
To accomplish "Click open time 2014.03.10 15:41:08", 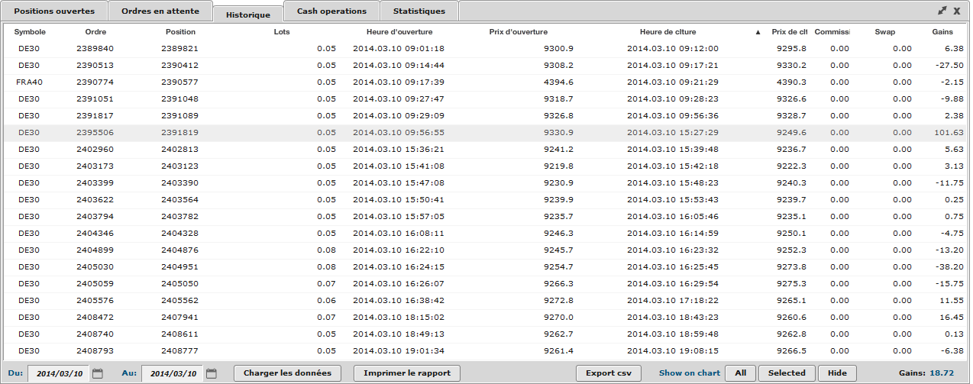I will [399, 166].
